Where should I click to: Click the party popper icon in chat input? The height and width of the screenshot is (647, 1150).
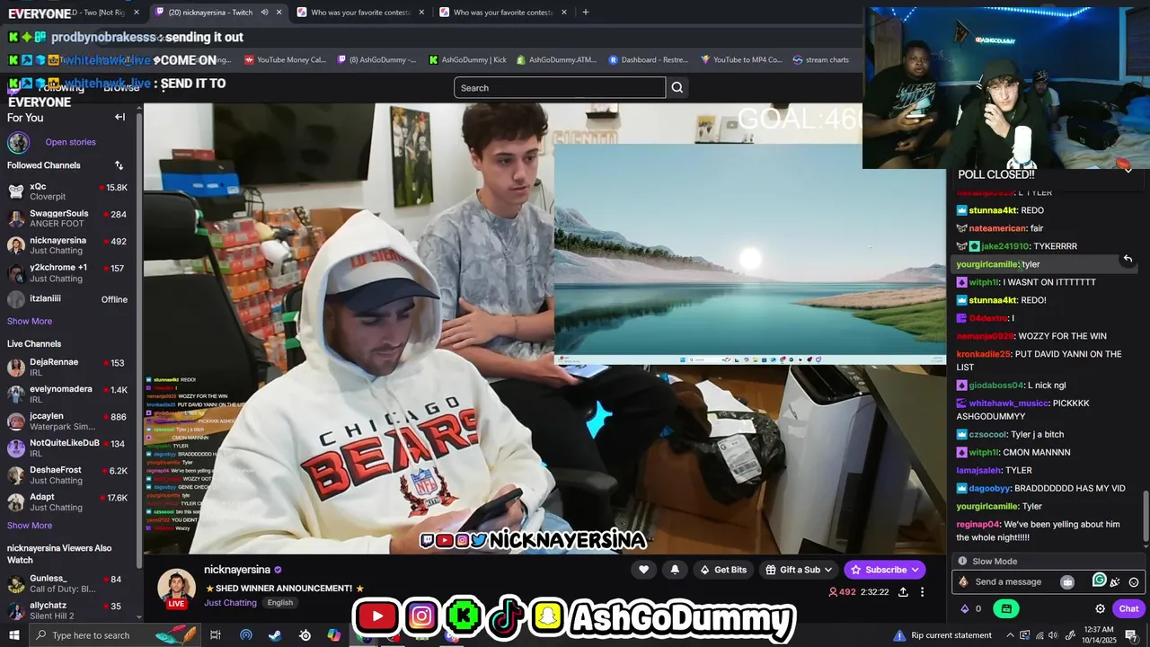click(1115, 582)
